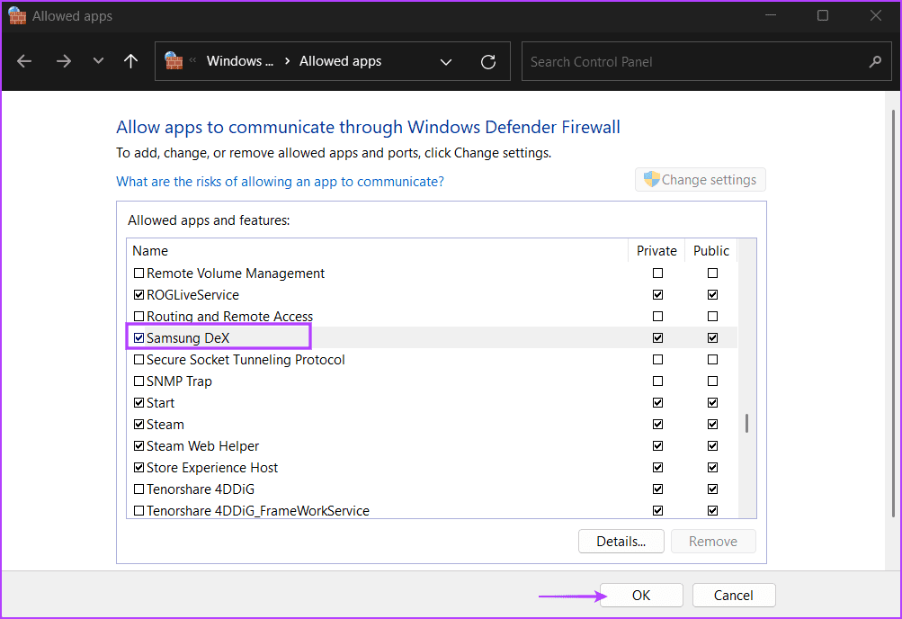This screenshot has height=619, width=902.
Task: Open the address bar history dropdown
Action: click(446, 61)
